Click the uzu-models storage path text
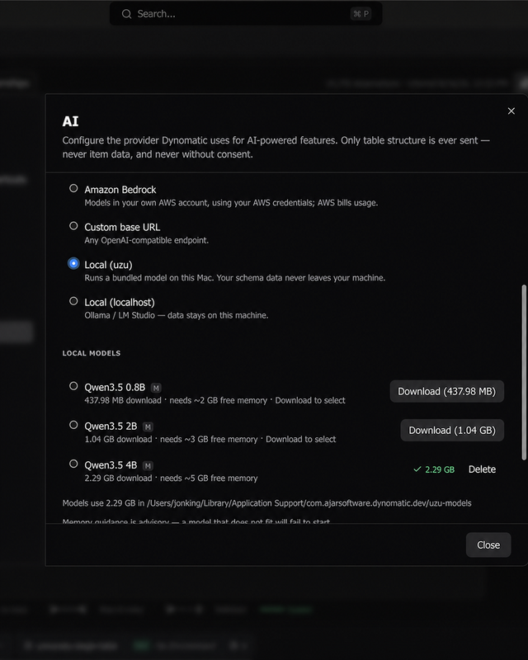This screenshot has height=660, width=528. tap(267, 503)
